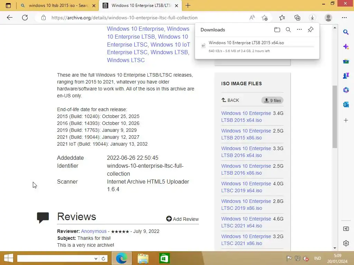
Task: Click the downloading LTSB 2015 x64.iso item
Action: (x=257, y=47)
